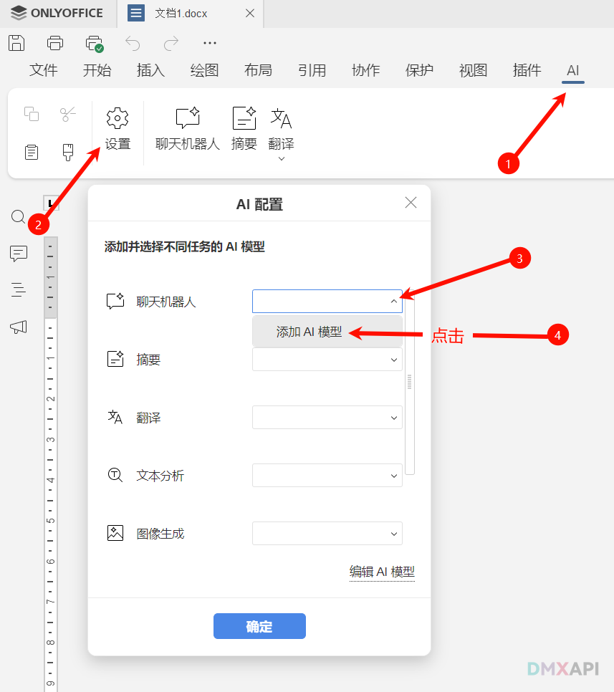Open the comments icon in left sidebar

coord(19,254)
